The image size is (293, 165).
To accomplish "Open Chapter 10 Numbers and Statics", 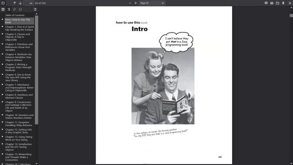I will pyautogui.click(x=19, y=116).
